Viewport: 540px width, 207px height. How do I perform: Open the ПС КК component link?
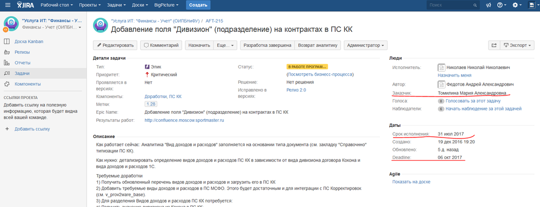tap(175, 97)
